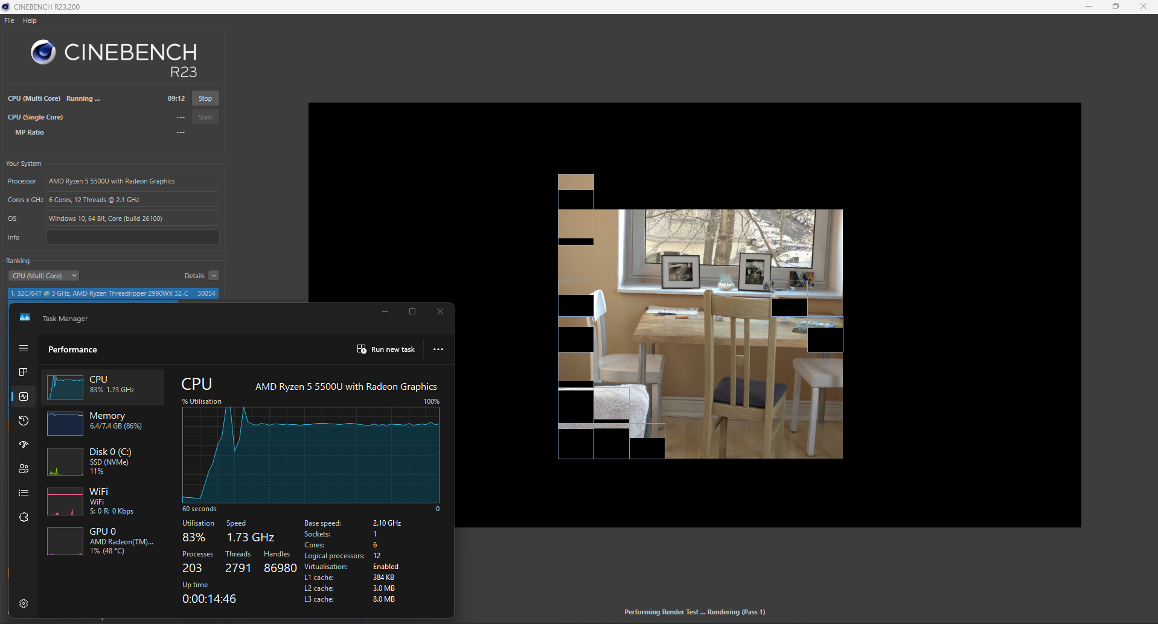Screen dimensions: 1158x624
Task: Click the Virtualisation Enabled value
Action: [386, 567]
